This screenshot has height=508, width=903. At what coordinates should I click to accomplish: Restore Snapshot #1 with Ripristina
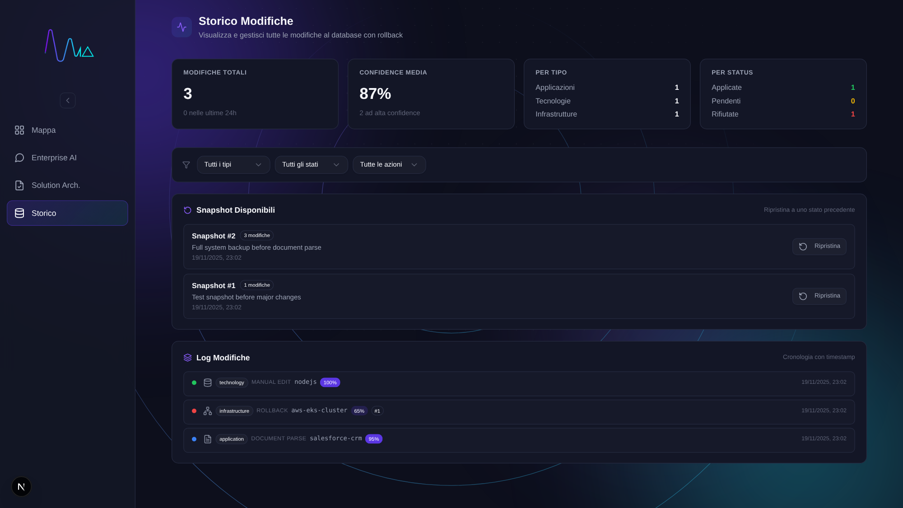[x=819, y=296]
